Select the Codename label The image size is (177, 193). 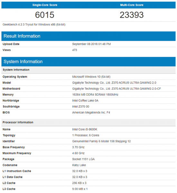tap(10, 165)
